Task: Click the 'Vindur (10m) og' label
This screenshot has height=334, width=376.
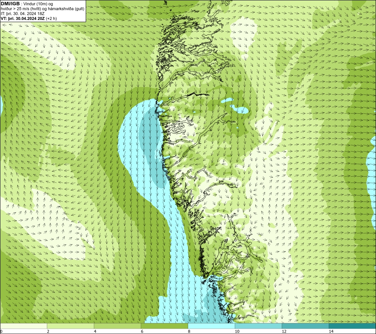Action: point(38,4)
